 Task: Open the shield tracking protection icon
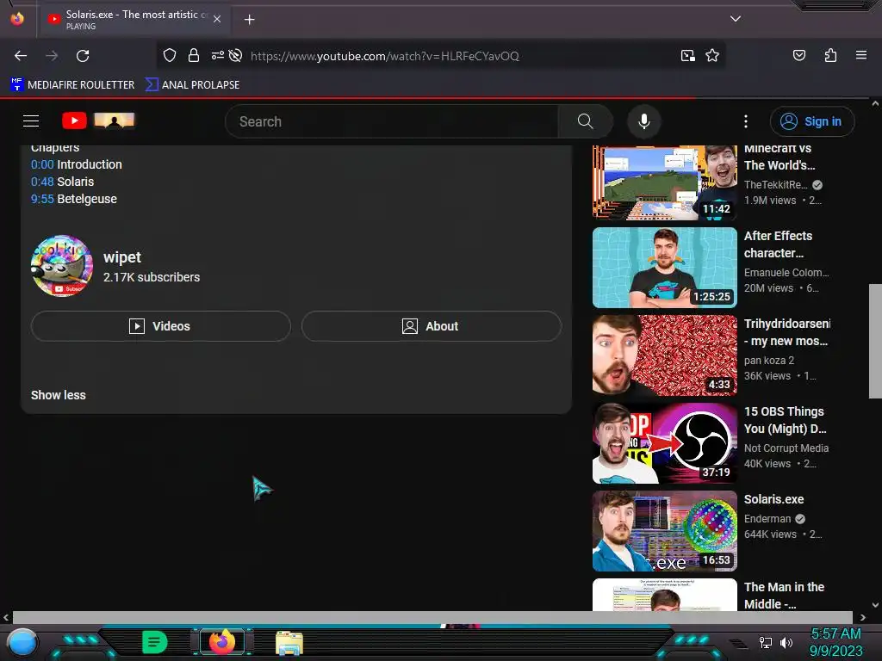tap(170, 55)
